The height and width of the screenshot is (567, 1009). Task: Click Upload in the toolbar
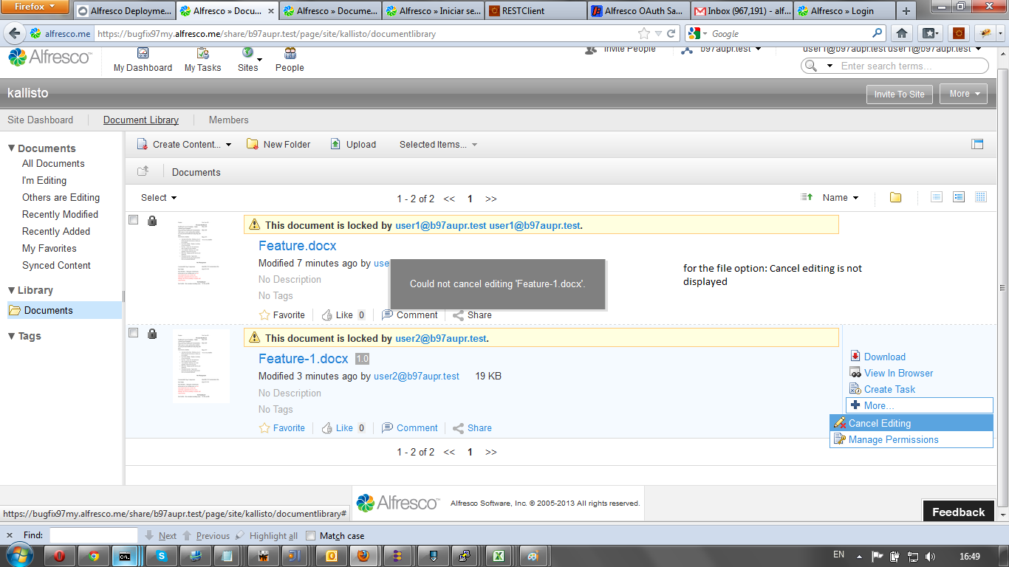tap(353, 145)
